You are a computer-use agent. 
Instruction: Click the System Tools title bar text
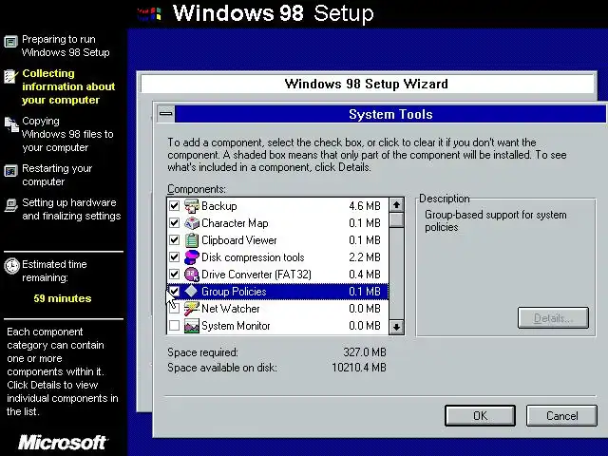click(x=390, y=114)
